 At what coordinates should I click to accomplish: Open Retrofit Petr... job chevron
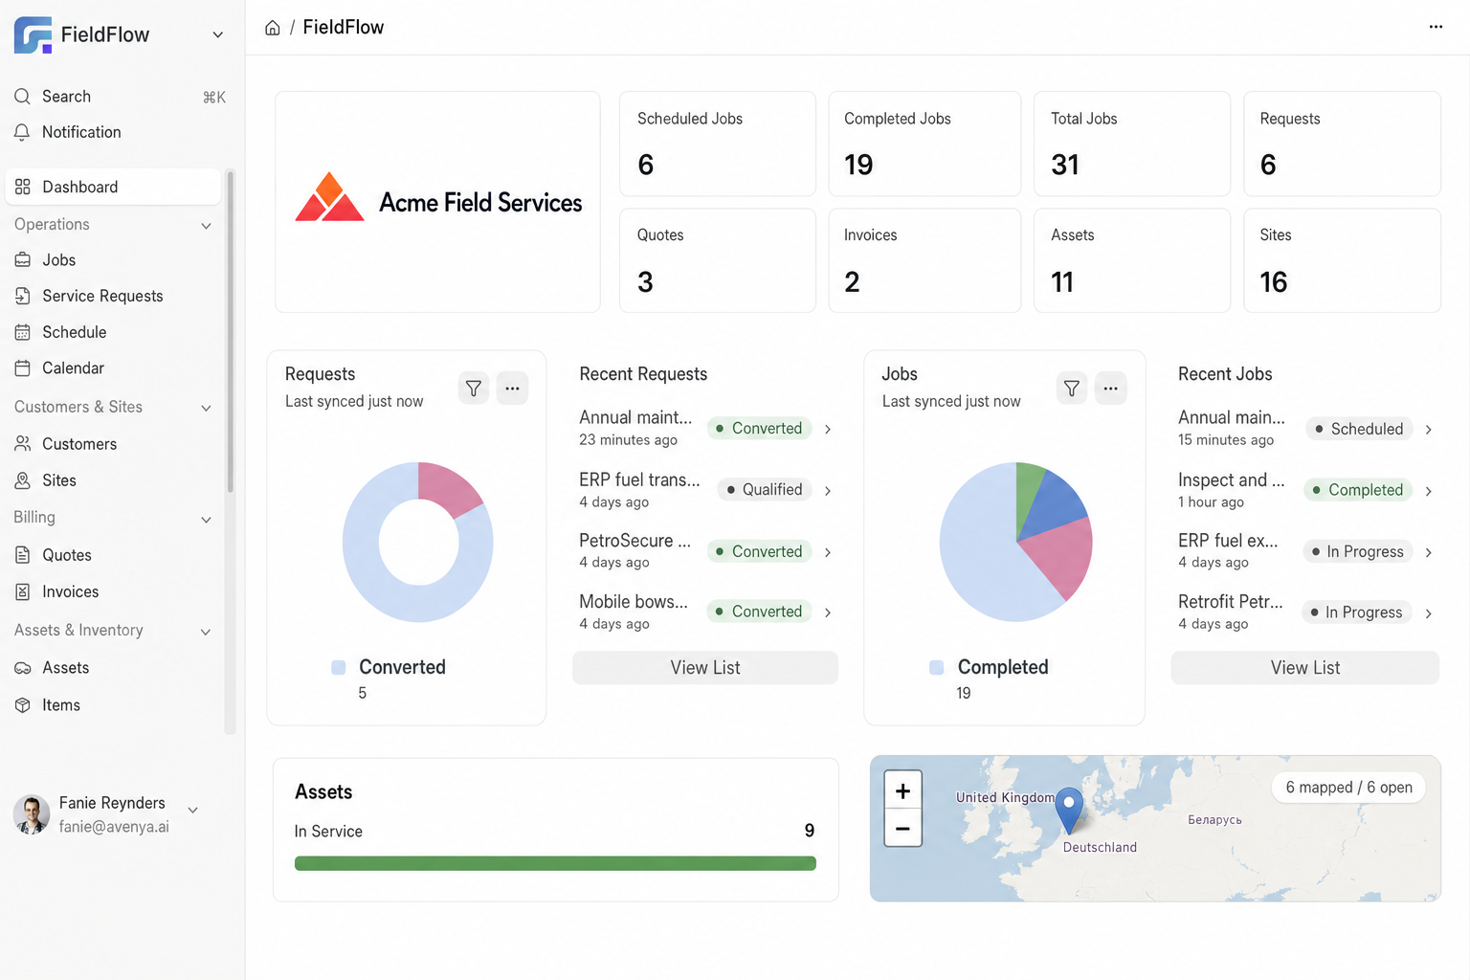[1428, 613]
